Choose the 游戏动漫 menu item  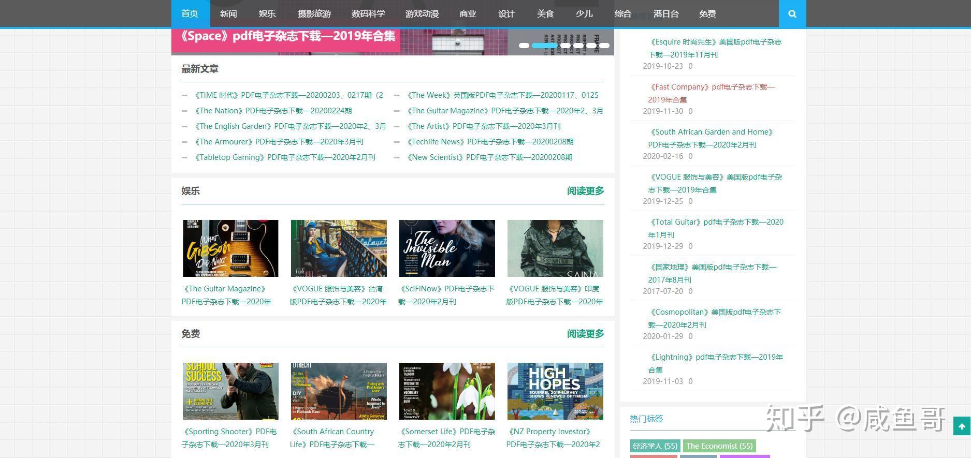point(422,14)
